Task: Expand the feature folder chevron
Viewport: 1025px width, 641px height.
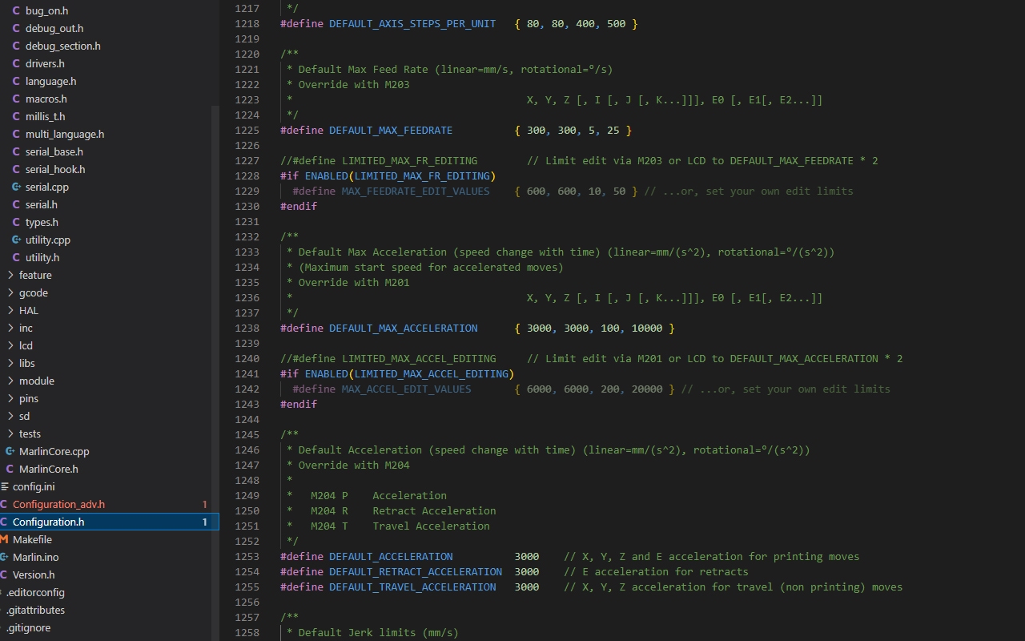Action: click(x=10, y=275)
